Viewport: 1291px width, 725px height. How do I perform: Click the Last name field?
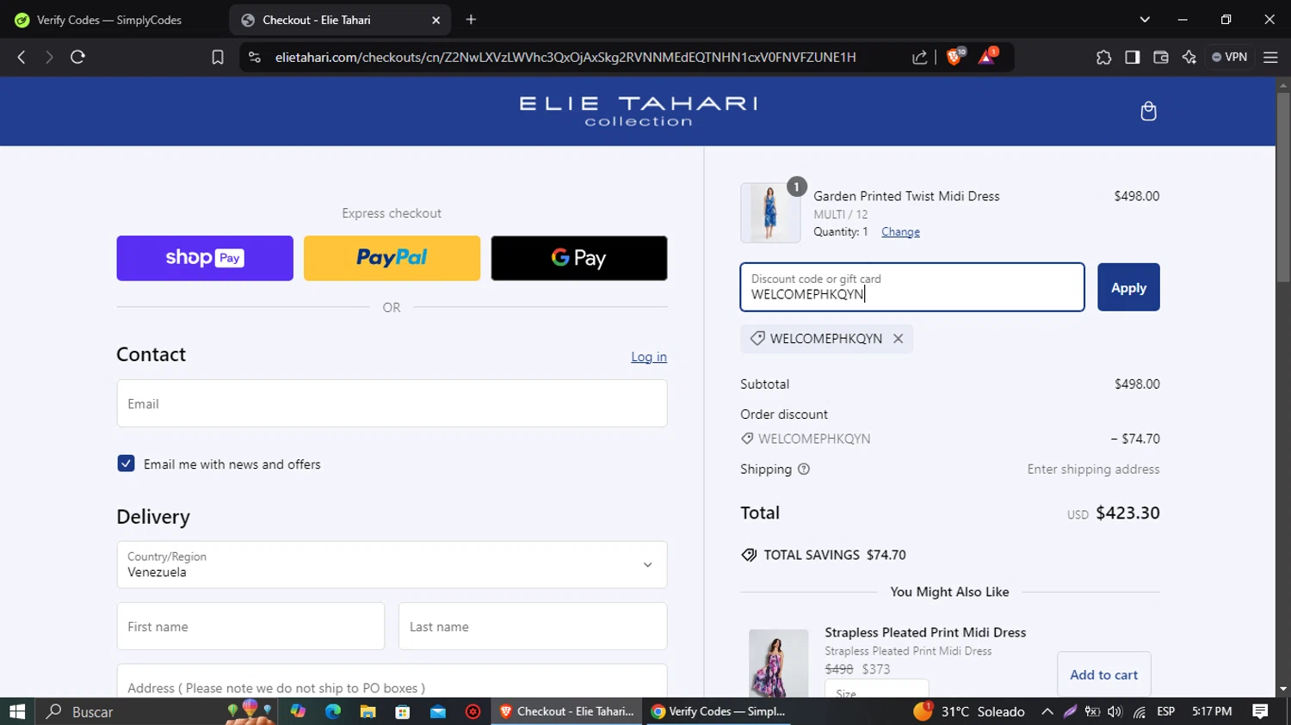click(x=533, y=626)
